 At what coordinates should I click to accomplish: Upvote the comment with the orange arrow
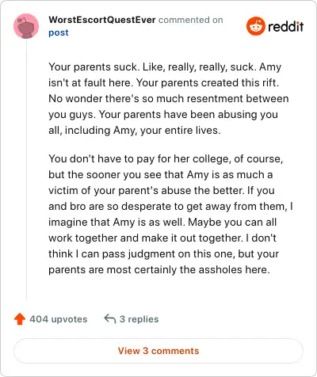point(20,319)
